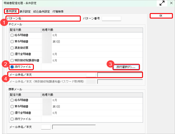
Task: Close the 条件設定 dialog
Action: tap(171, 3)
